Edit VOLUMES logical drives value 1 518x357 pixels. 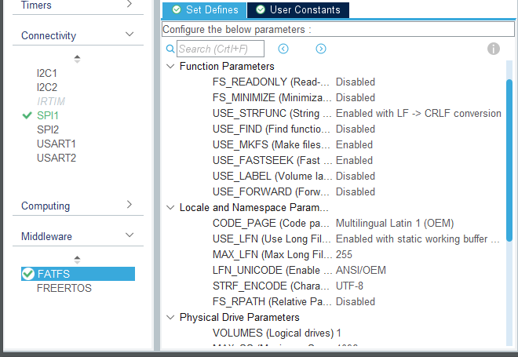pos(339,333)
